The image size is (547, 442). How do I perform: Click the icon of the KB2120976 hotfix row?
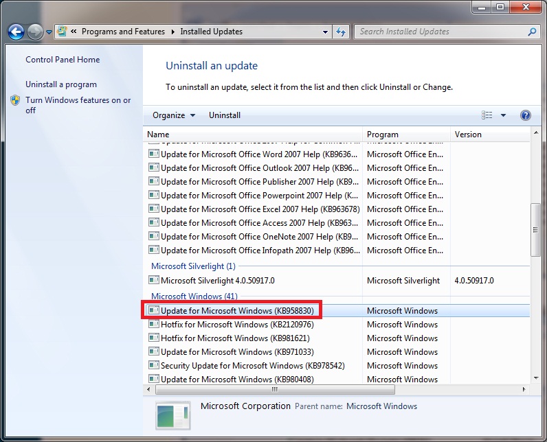click(x=153, y=324)
